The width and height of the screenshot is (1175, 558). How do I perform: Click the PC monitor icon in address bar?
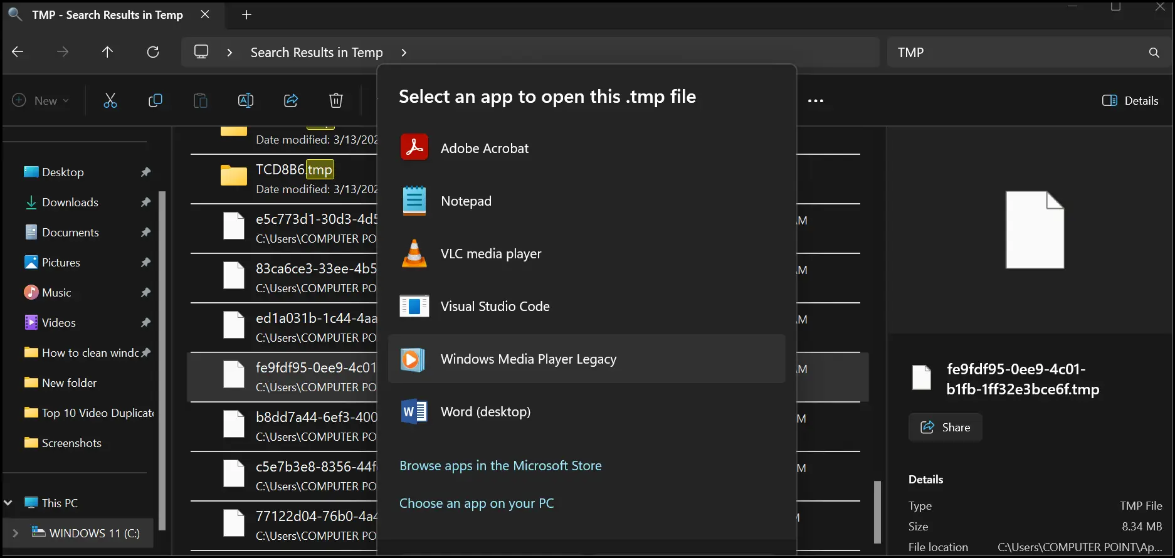coord(201,52)
